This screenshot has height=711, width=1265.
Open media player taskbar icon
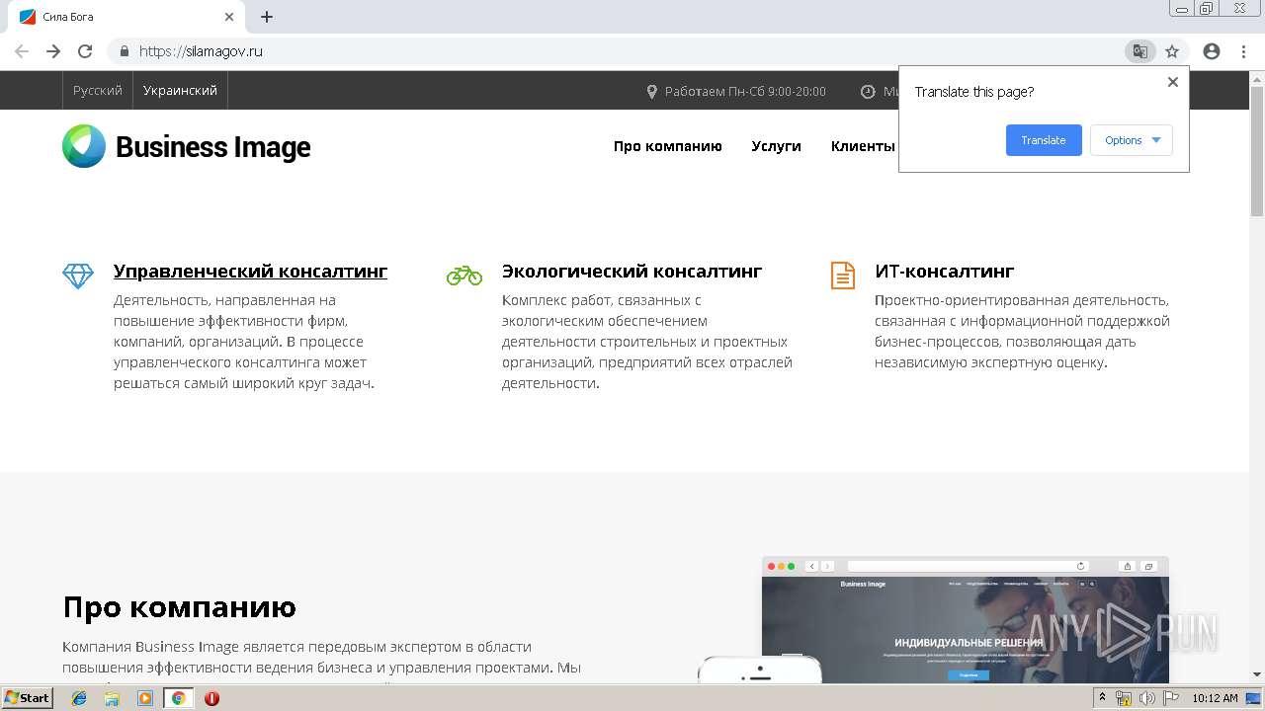tap(145, 698)
